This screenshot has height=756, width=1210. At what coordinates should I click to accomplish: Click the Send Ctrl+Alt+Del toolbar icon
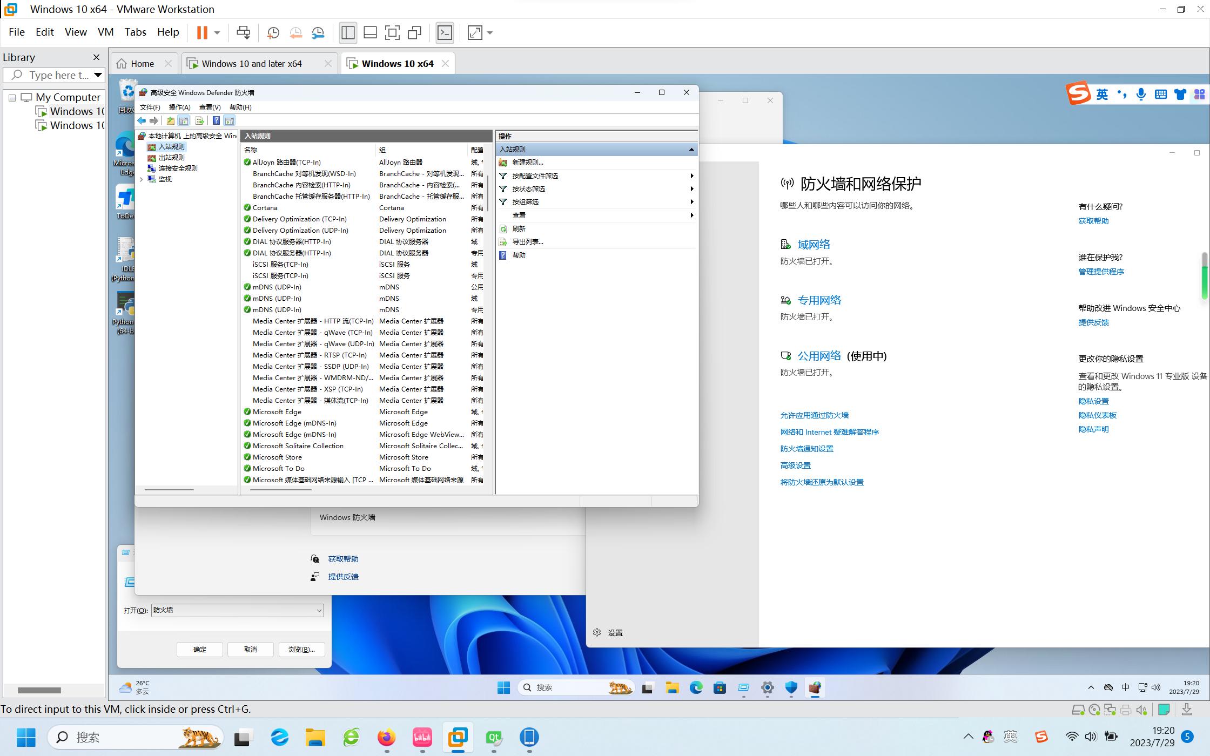[243, 33]
